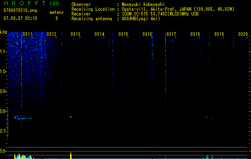Click the 0.8 frequency axis label
The width and height of the screenshot is (251, 159).
3,111
